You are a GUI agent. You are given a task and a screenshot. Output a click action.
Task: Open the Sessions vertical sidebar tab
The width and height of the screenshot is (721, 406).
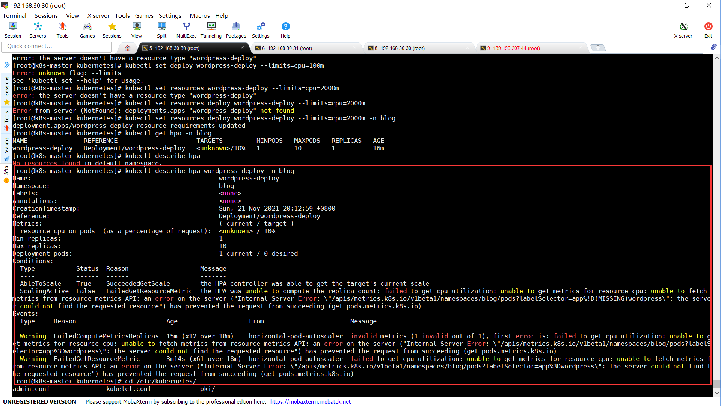pyautogui.click(x=6, y=90)
